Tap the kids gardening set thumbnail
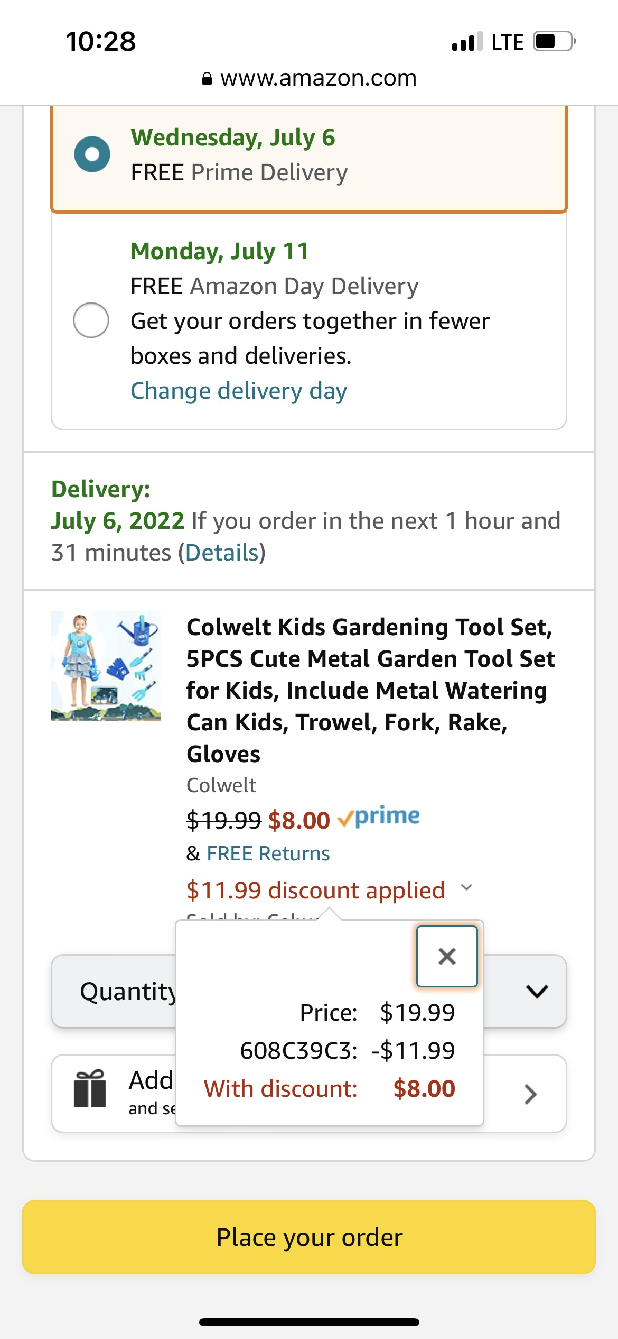 tap(106, 666)
